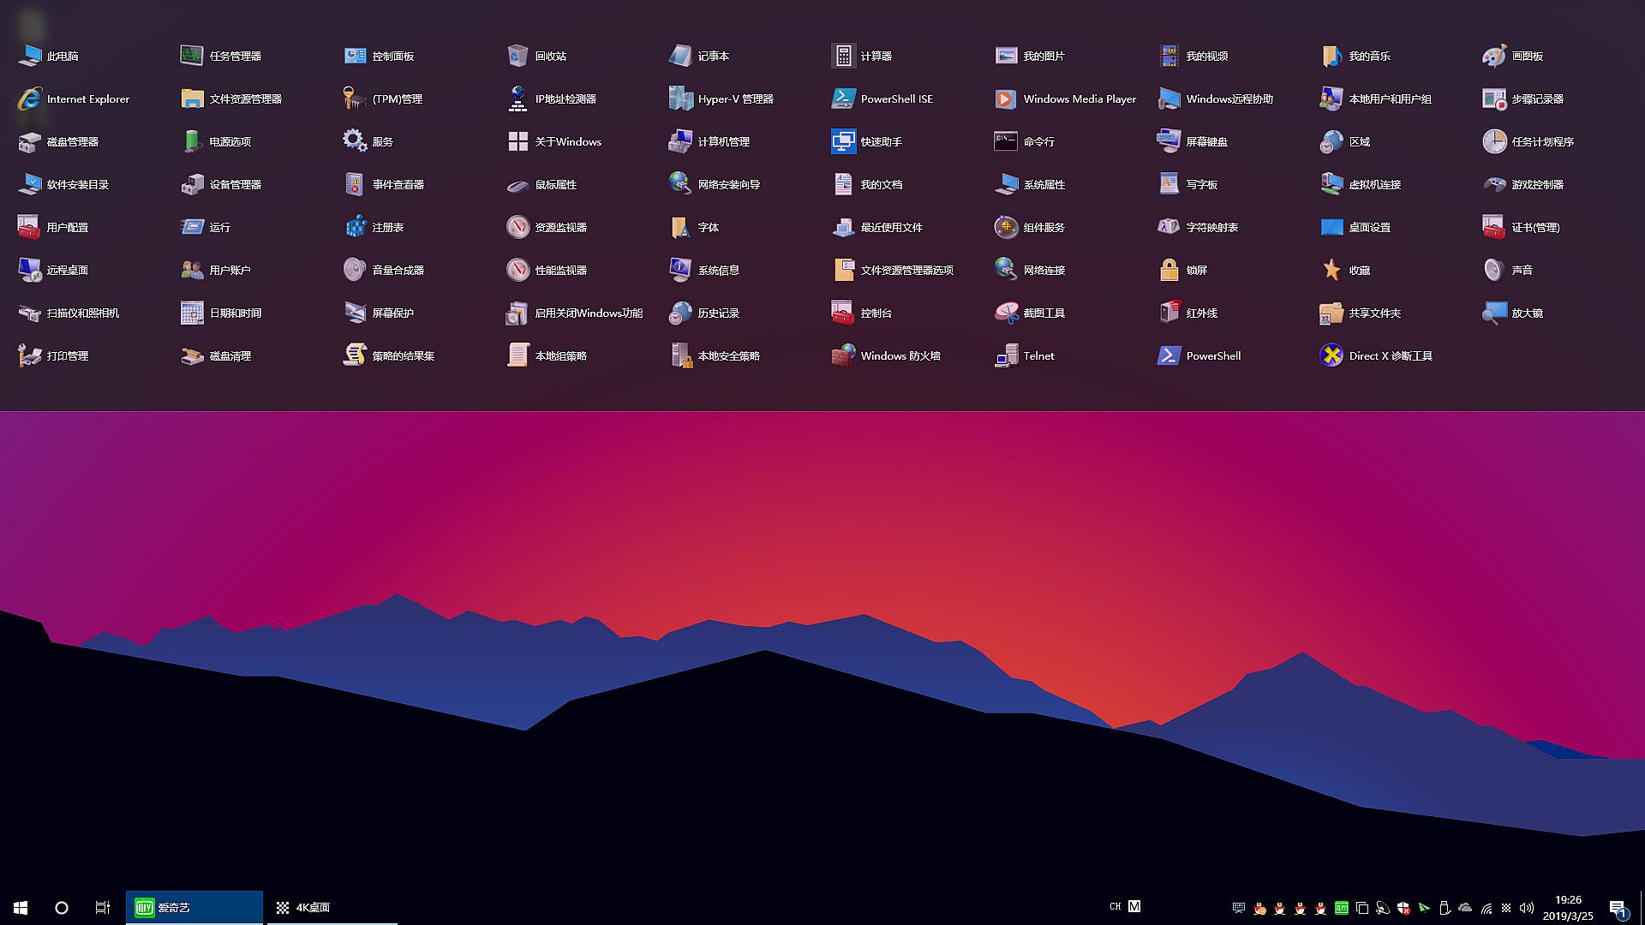Open the 任务管理器 shortcut icon
Image resolution: width=1645 pixels, height=925 pixels.
tap(192, 56)
